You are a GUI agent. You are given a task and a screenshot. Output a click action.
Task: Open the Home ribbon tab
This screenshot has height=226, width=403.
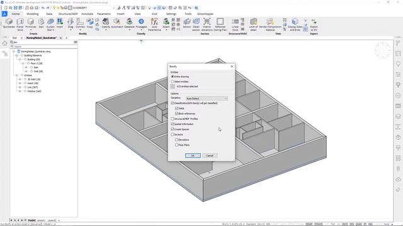(x=15, y=14)
